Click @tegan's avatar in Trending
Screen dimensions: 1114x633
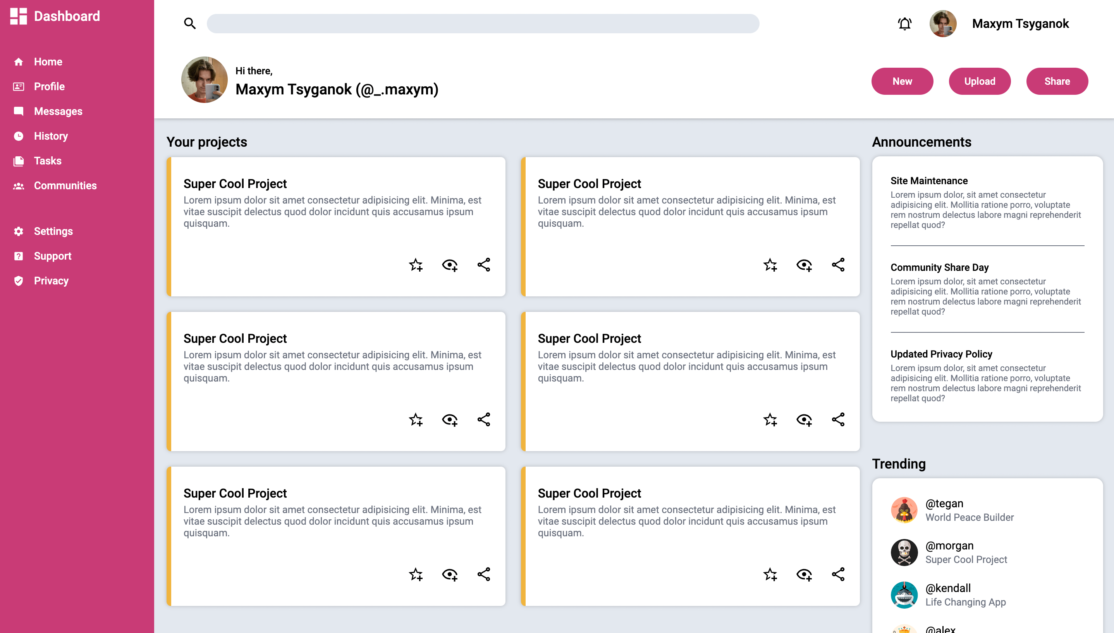tap(904, 510)
